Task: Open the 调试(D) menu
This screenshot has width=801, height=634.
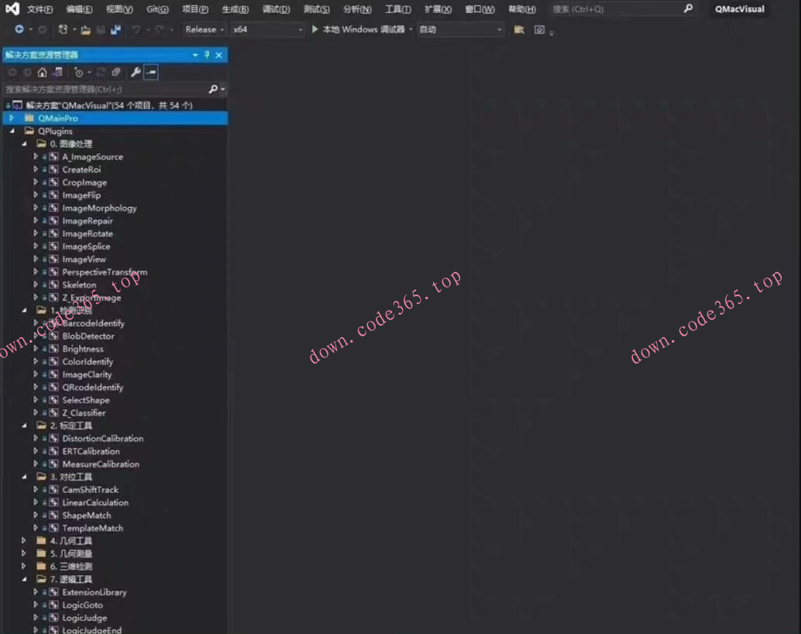Action: pyautogui.click(x=276, y=9)
